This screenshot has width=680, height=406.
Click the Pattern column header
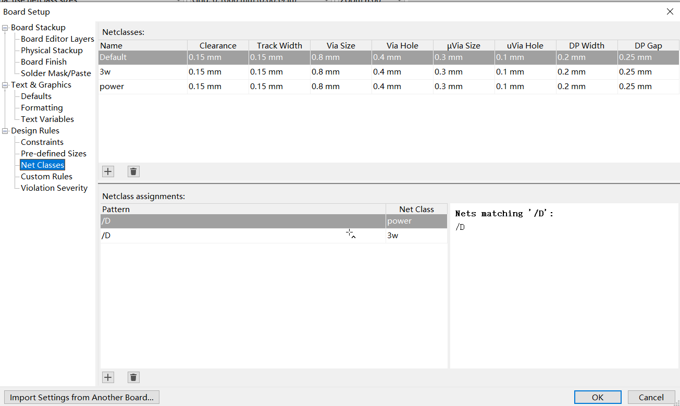point(243,209)
